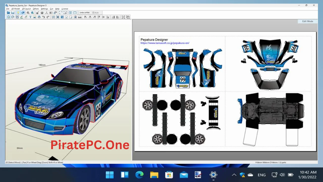Viewport: 323px width, 182px height.
Task: Click the blue grid layout icon
Action: tap(62, 17)
